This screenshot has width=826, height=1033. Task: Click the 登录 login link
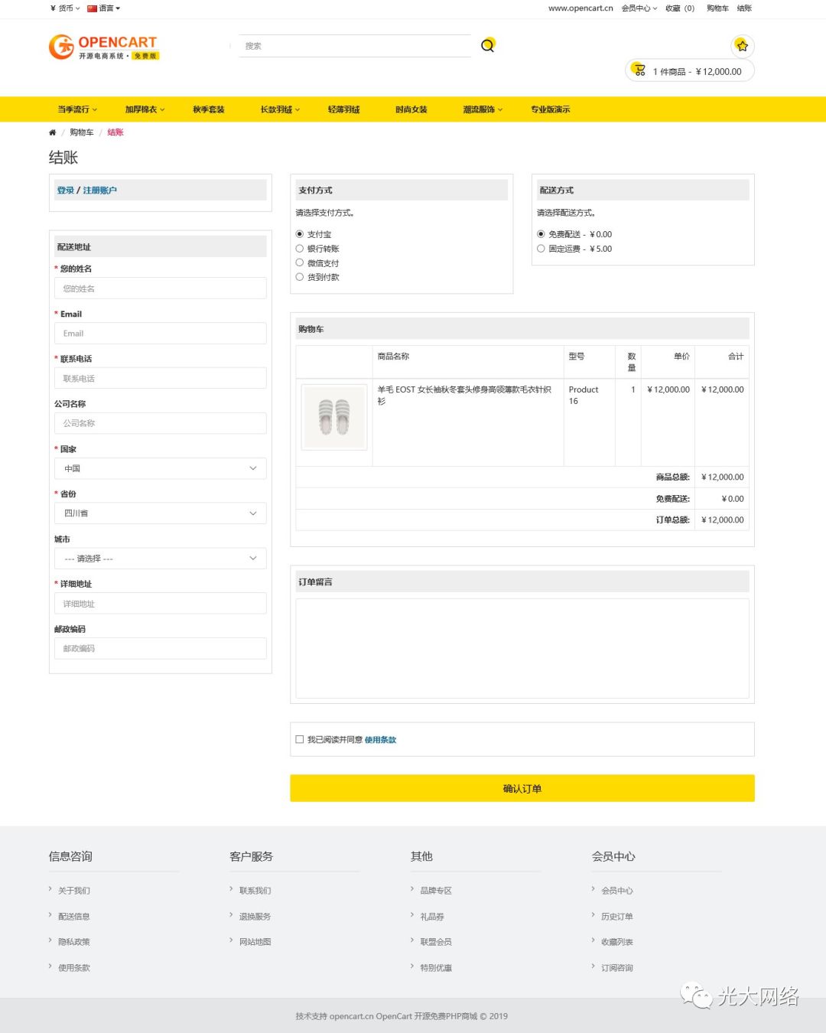coord(65,191)
